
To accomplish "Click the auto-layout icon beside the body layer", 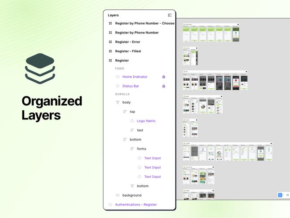I will click(118, 103).
